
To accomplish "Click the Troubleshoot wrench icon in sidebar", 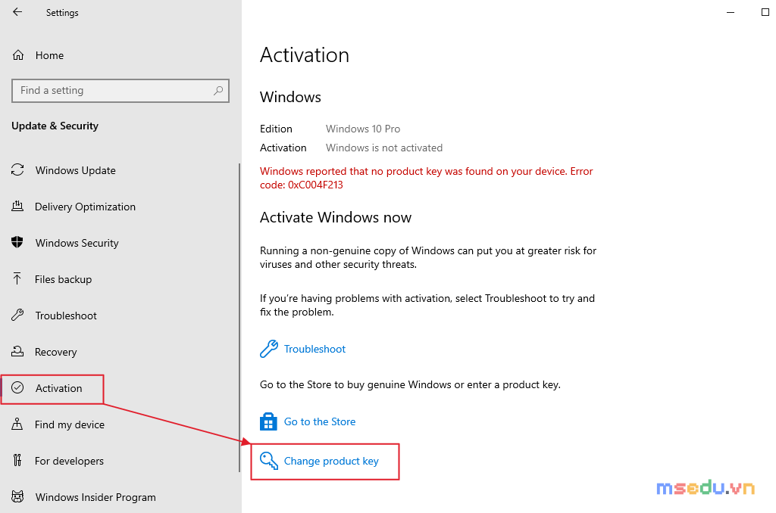I will [x=17, y=316].
